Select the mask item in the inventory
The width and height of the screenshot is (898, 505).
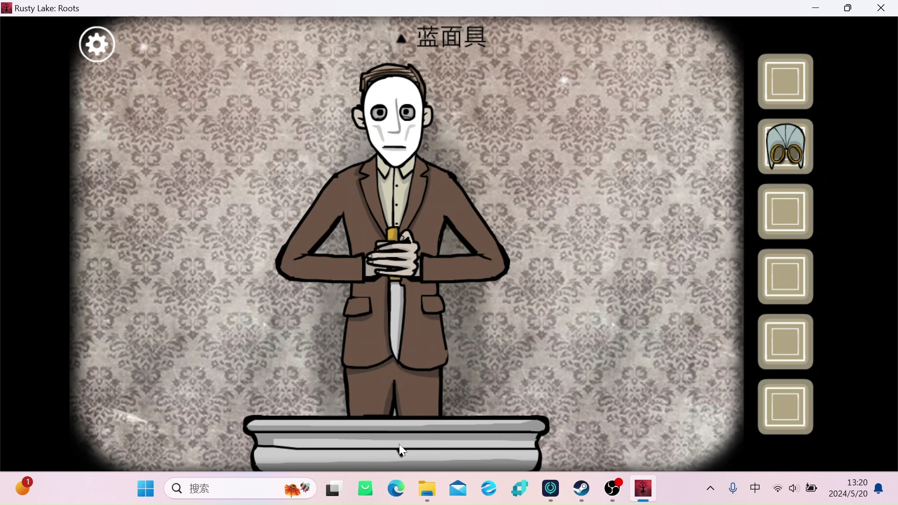(786, 147)
